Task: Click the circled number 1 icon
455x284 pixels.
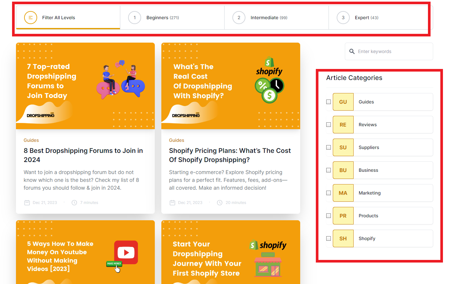Action: tap(135, 18)
